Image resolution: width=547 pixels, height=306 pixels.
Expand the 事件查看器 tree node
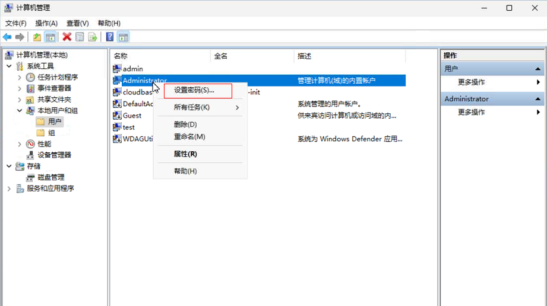20,88
